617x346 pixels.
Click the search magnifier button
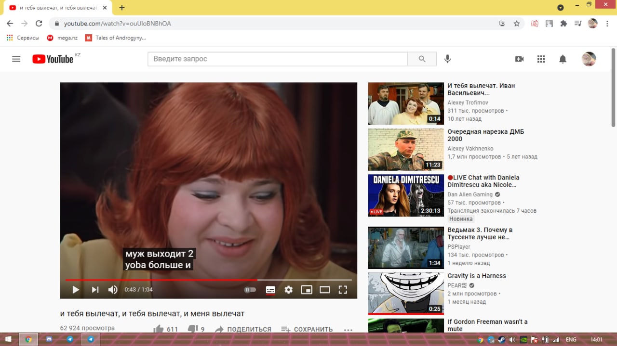(422, 59)
